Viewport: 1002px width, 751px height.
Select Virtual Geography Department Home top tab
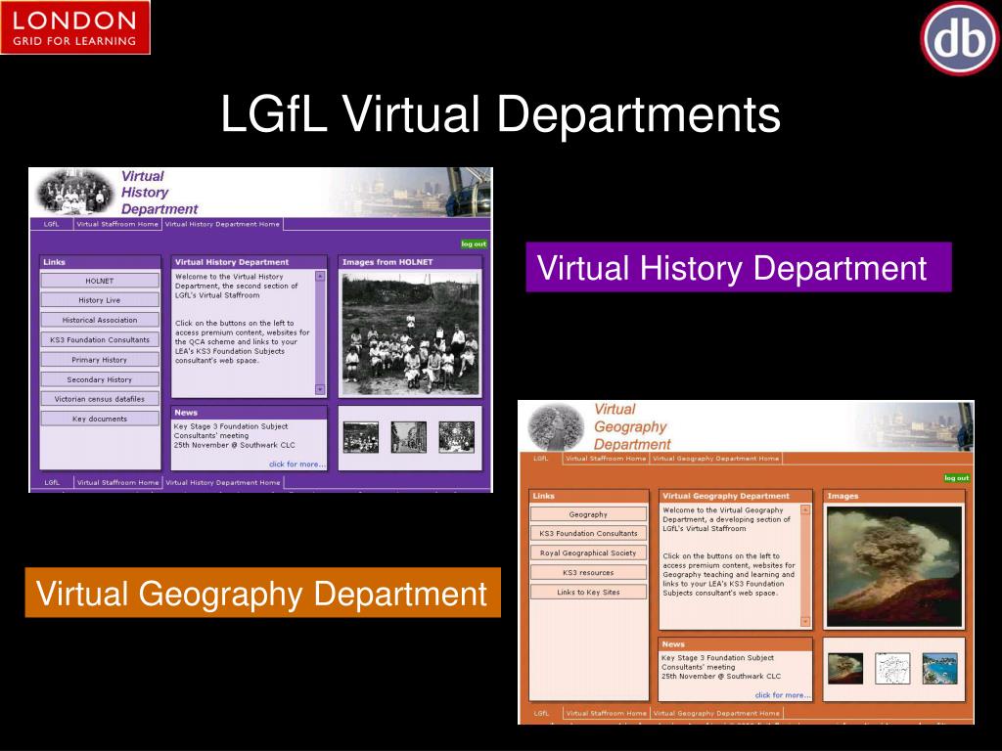pos(715,459)
